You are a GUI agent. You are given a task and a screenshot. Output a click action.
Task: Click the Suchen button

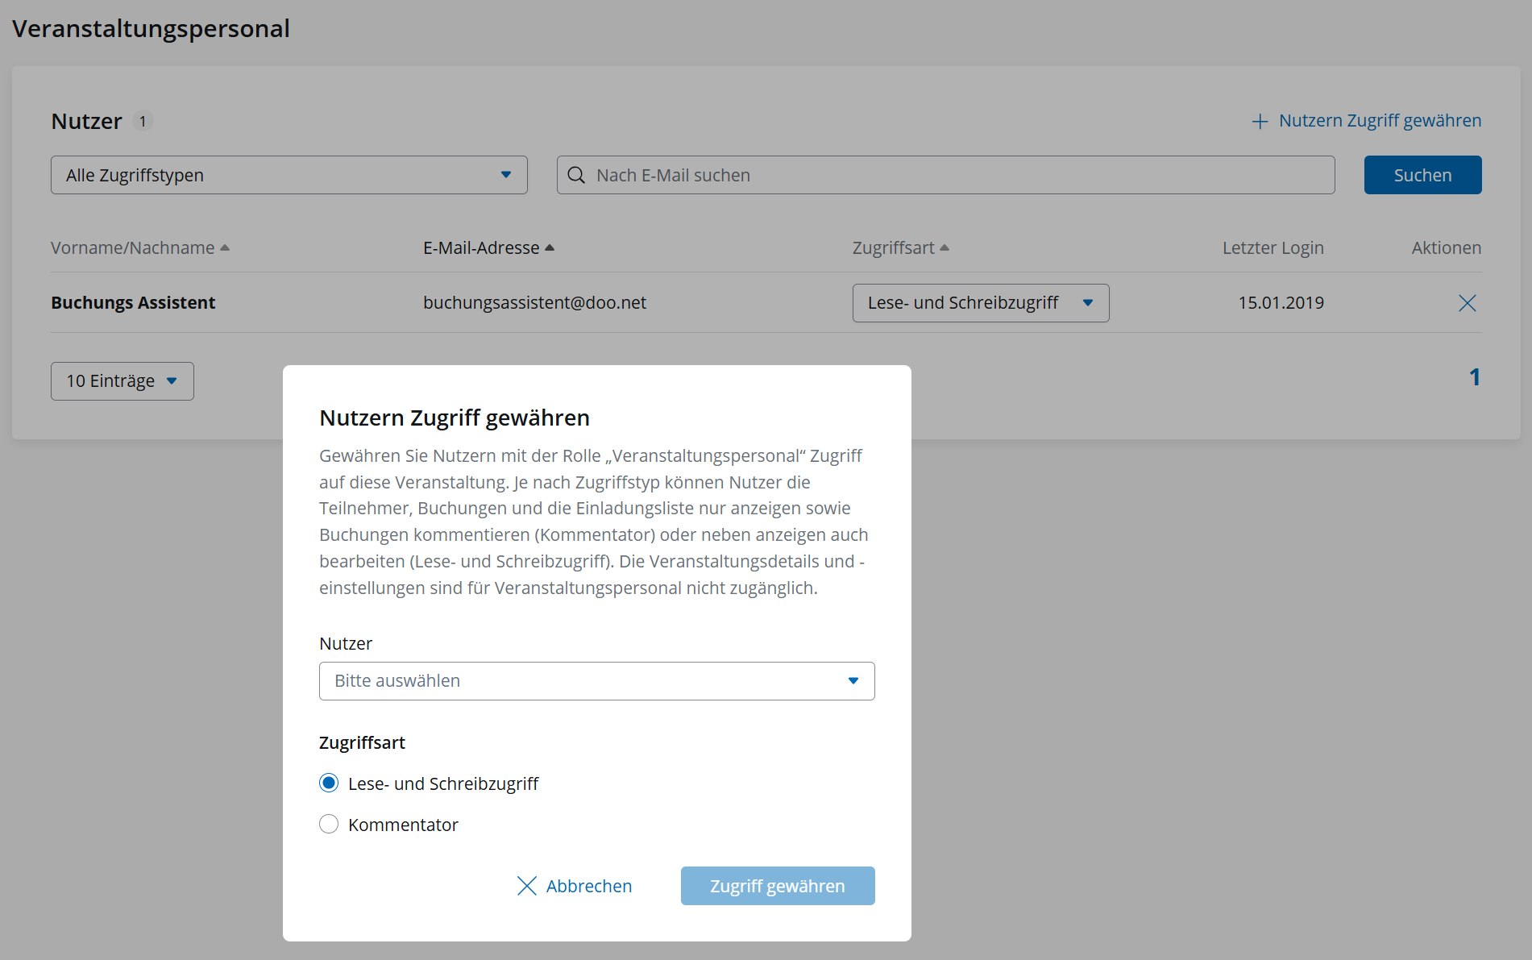pos(1422,175)
